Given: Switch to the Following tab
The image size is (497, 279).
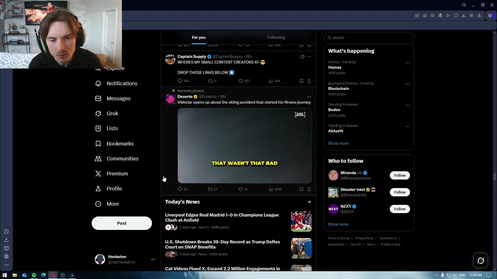Looking at the screenshot, I should click(x=276, y=38).
